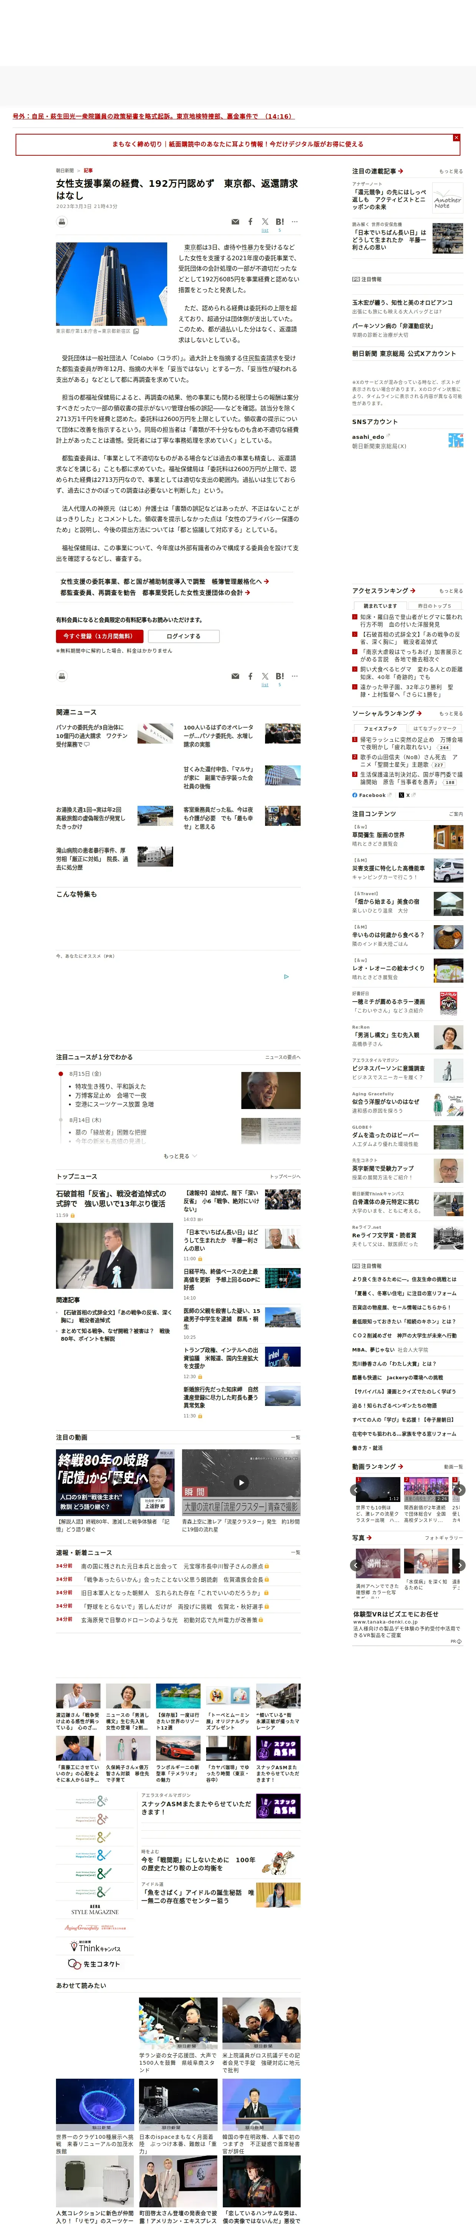Open related link 都監査委員、再調査を勧告
Image resolution: width=476 pixels, height=2224 pixels.
click(155, 592)
